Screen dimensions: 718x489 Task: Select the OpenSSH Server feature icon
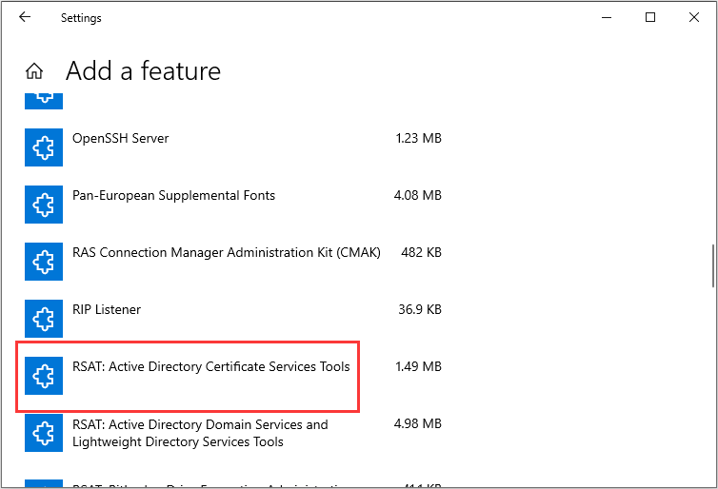point(44,147)
